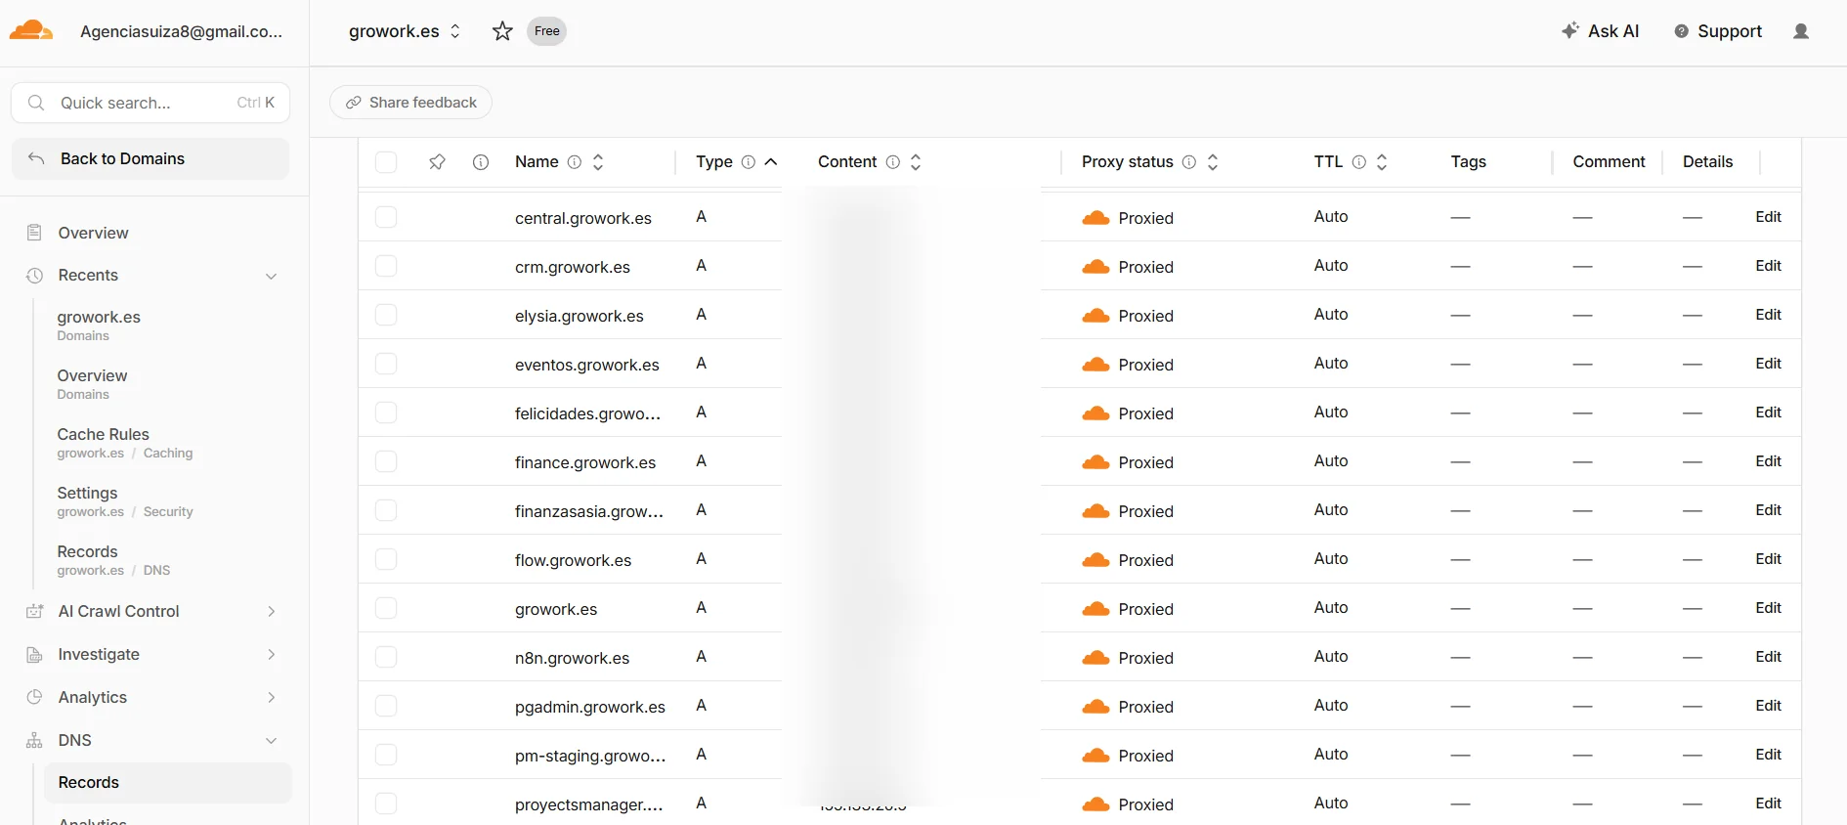Click the Cloudflare logo icon

point(30,30)
